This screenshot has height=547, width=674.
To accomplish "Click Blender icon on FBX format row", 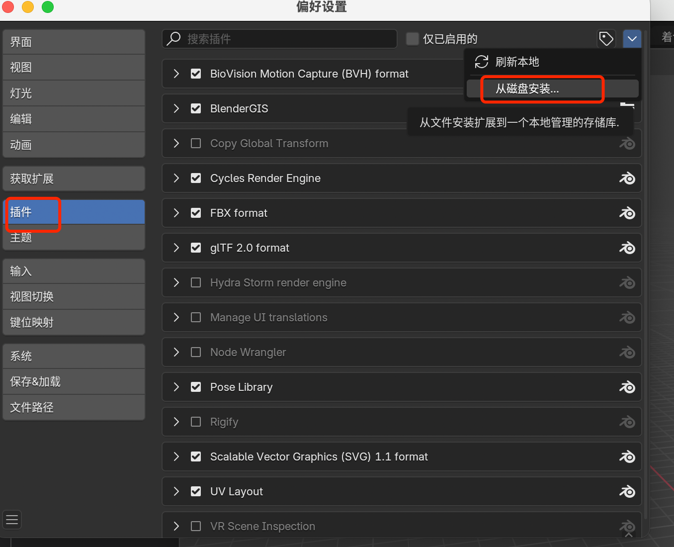I will [x=627, y=213].
